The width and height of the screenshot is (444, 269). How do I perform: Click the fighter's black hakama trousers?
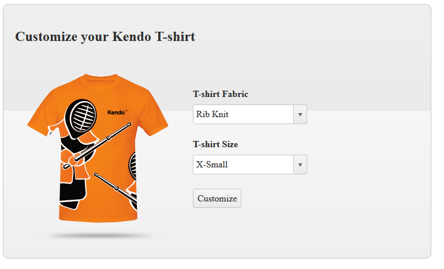(x=72, y=194)
